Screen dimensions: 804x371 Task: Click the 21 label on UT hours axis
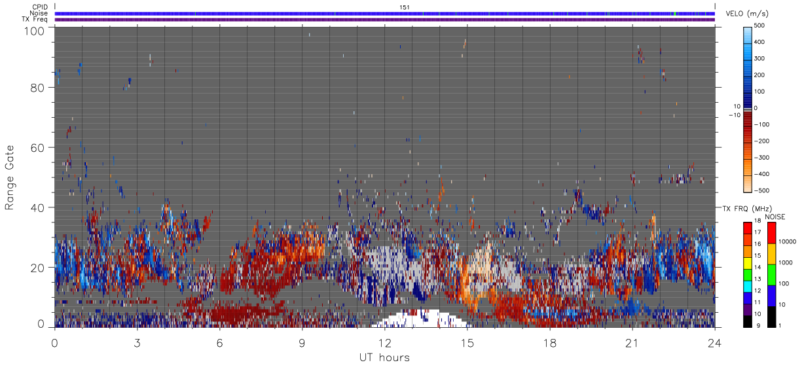pos(632,343)
